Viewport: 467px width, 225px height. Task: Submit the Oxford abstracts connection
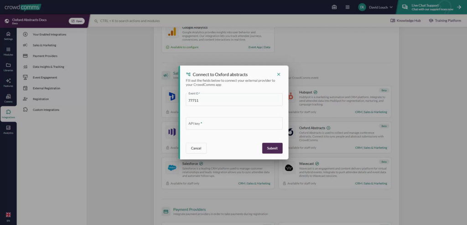[x=272, y=148]
